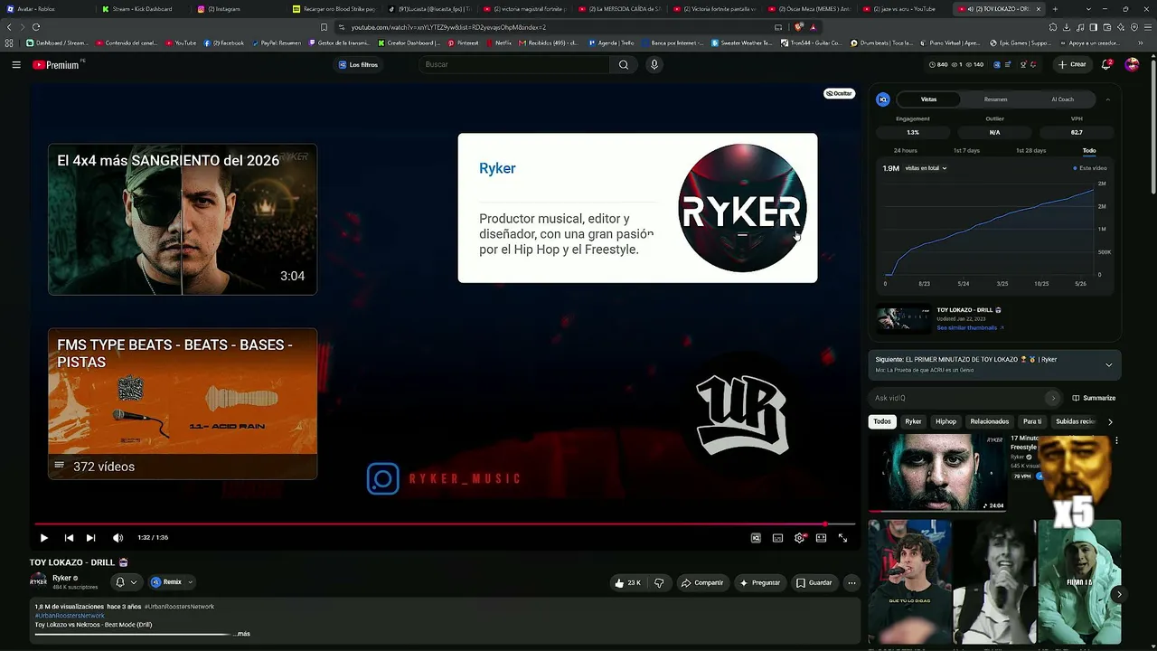Open the AI Coach tab

(1062, 99)
